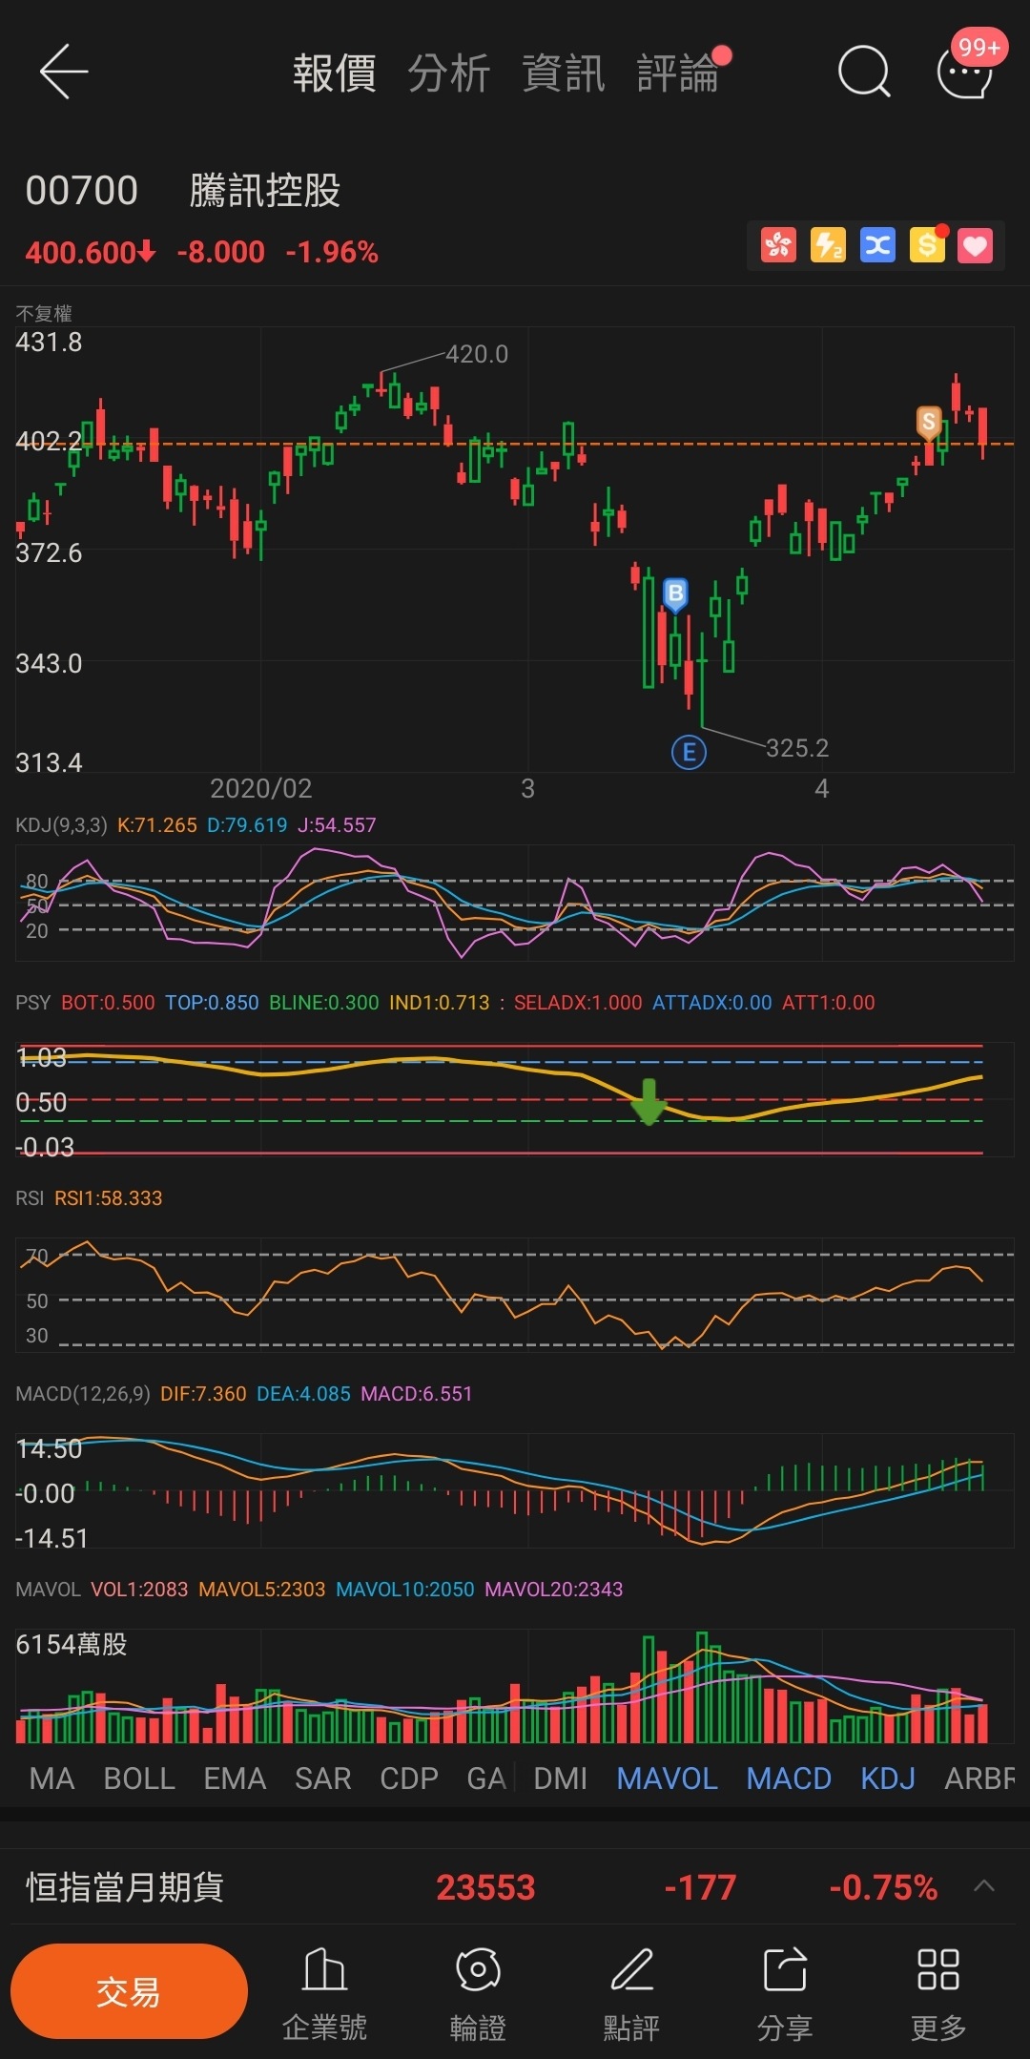This screenshot has height=2059, width=1030.
Task: Tap the D:79.619 value
Action: click(247, 825)
